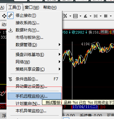
Task: Expand 网络(W) submenu
Action: click(34, 62)
